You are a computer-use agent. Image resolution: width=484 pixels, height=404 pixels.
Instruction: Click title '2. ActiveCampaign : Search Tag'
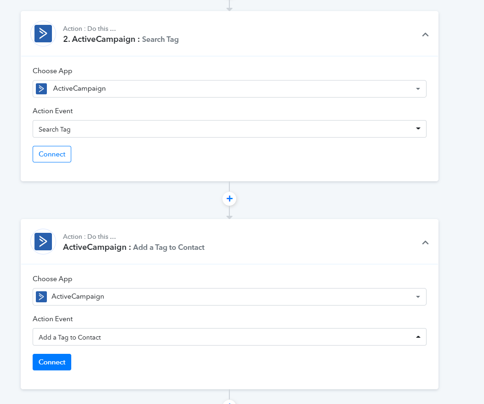(121, 39)
